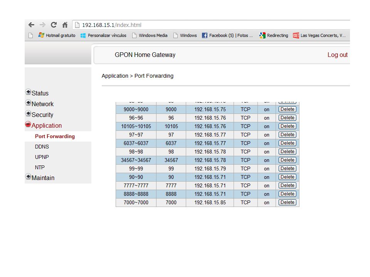370x277 pixels.
Task: Expand the Maintain menu section
Action: pyautogui.click(x=28, y=177)
